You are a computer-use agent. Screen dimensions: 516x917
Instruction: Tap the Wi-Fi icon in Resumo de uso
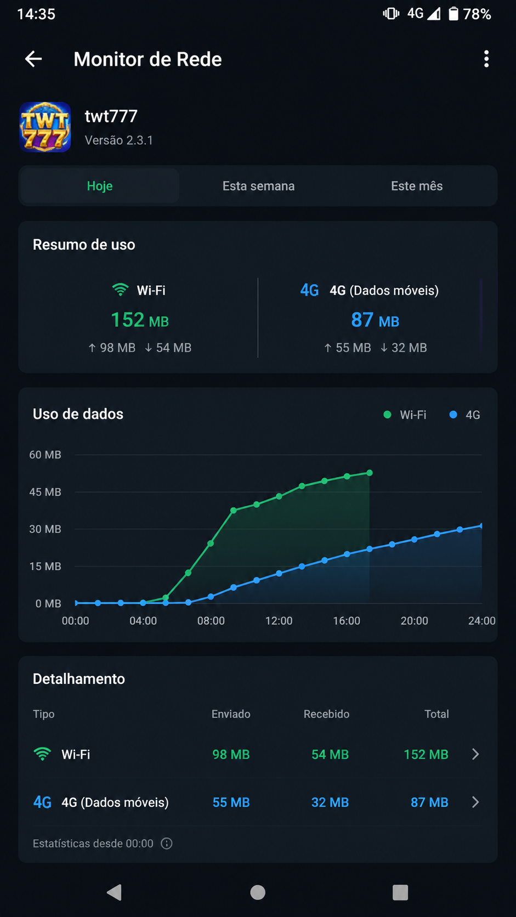120,290
